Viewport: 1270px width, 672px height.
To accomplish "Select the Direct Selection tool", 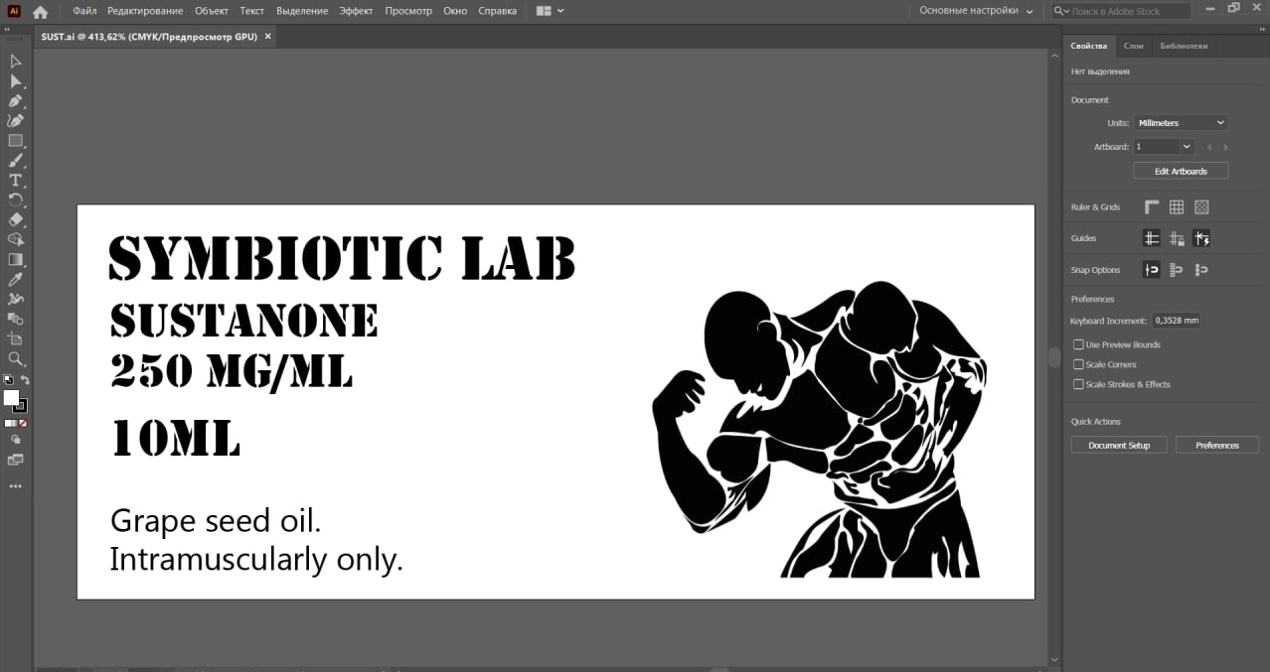I will (16, 81).
